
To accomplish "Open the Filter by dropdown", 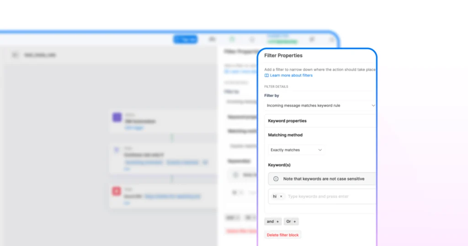I will (320, 106).
